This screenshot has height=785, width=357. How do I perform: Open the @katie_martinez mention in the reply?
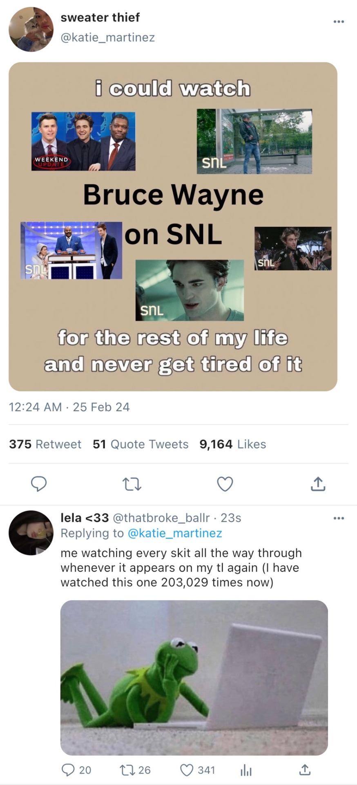click(175, 533)
